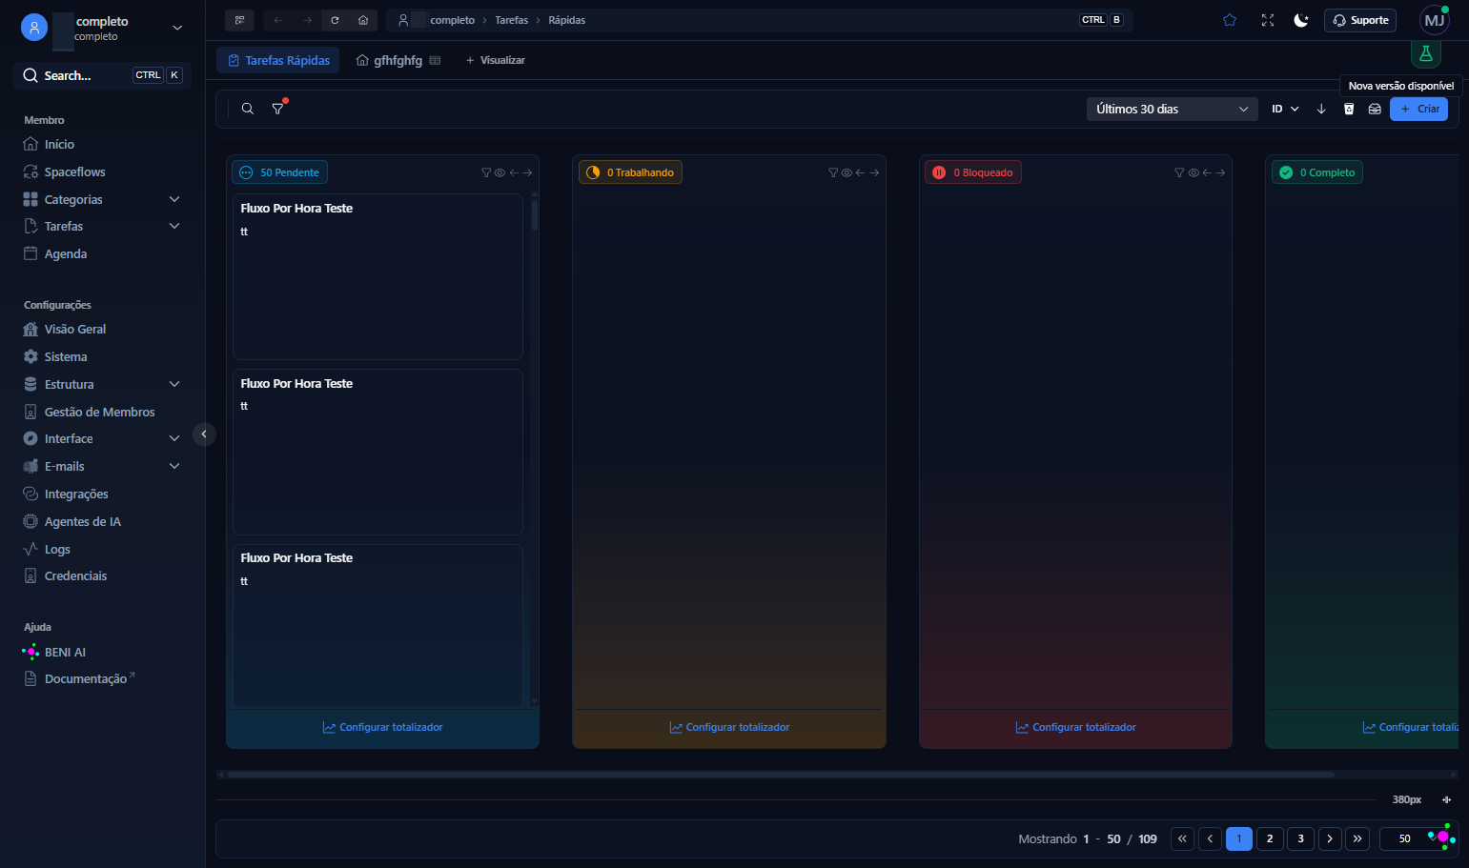Open the MJ user avatar
The height and width of the screenshot is (868, 1469).
pos(1435,20)
